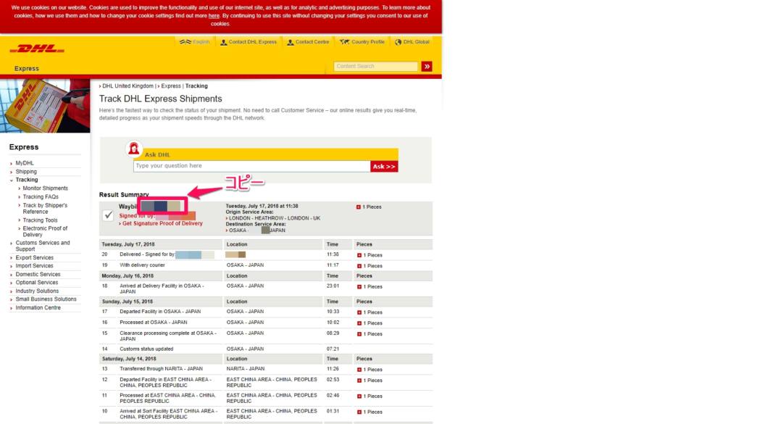Expand pieces for Arrived at Sort Facility row
The width and height of the screenshot is (768, 424).
(x=359, y=412)
